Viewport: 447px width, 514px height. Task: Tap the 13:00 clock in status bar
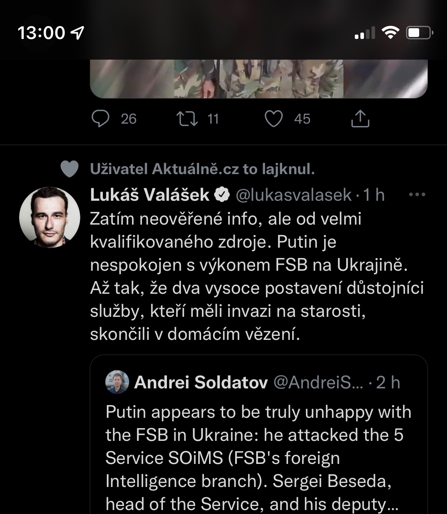pyautogui.click(x=41, y=33)
